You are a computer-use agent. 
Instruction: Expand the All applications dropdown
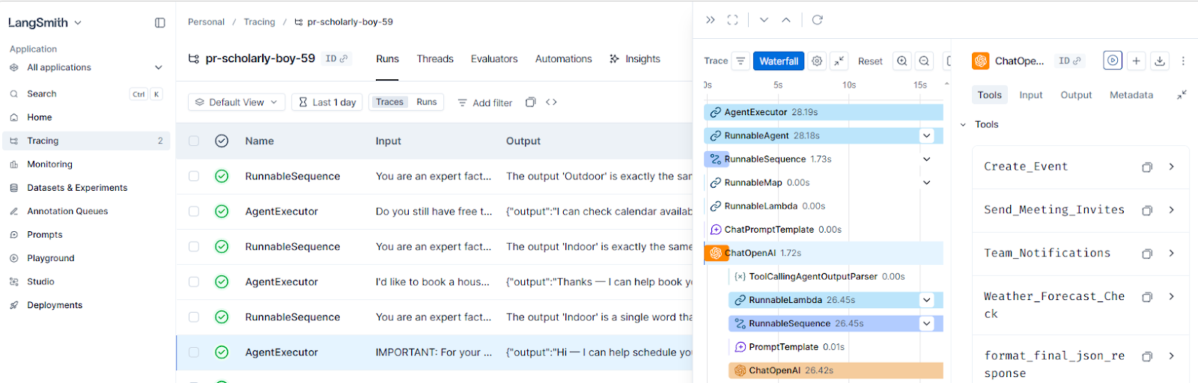tap(86, 67)
